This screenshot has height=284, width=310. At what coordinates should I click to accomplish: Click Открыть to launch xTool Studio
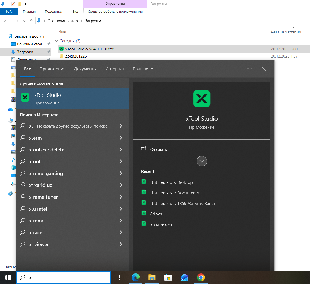158,149
